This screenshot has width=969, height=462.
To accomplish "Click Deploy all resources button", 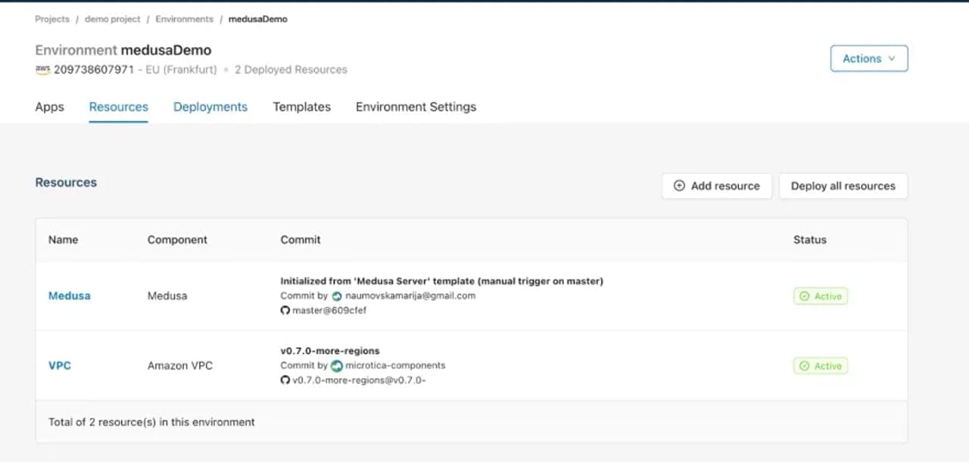I will [x=843, y=186].
